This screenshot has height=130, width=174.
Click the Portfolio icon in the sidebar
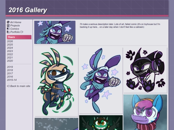click(x=8, y=32)
